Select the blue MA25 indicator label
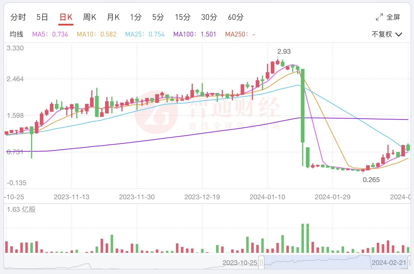Viewport: 414px width, 274px height. coord(145,35)
